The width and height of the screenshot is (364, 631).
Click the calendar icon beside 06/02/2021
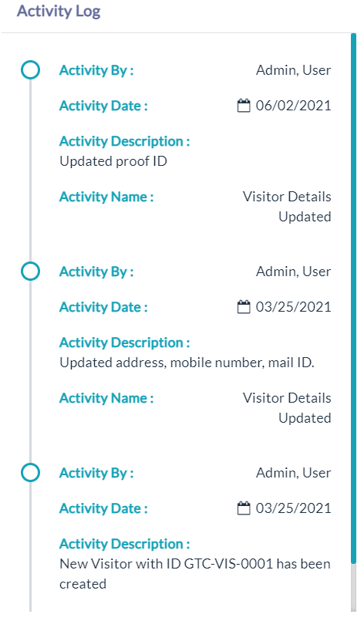point(244,106)
